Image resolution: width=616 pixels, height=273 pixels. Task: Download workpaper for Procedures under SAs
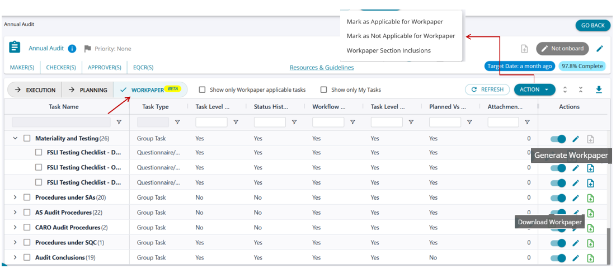(590, 197)
